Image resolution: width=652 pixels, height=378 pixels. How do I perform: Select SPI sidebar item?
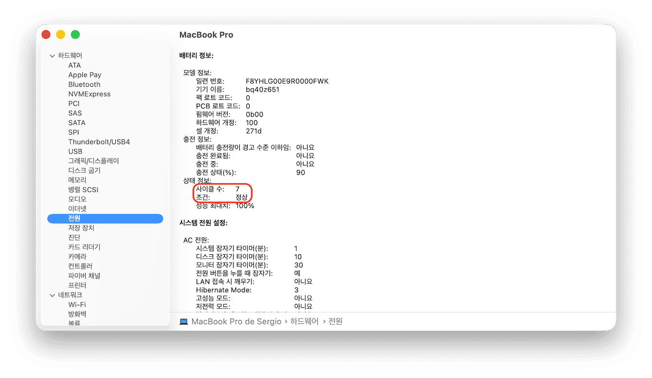point(73,132)
